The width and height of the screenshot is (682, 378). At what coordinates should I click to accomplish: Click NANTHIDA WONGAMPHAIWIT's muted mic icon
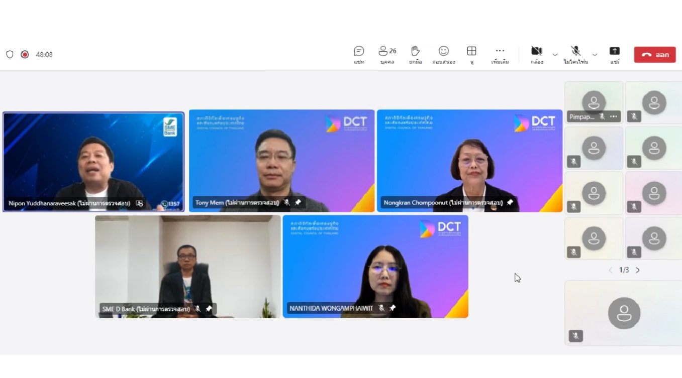pyautogui.click(x=381, y=308)
